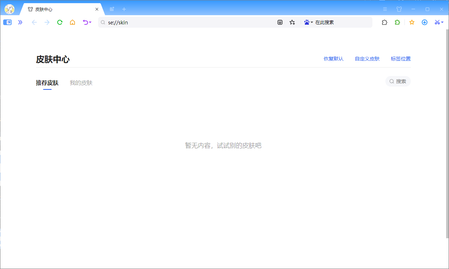
Task: Open search engine dropdown arrow
Action: (312, 22)
